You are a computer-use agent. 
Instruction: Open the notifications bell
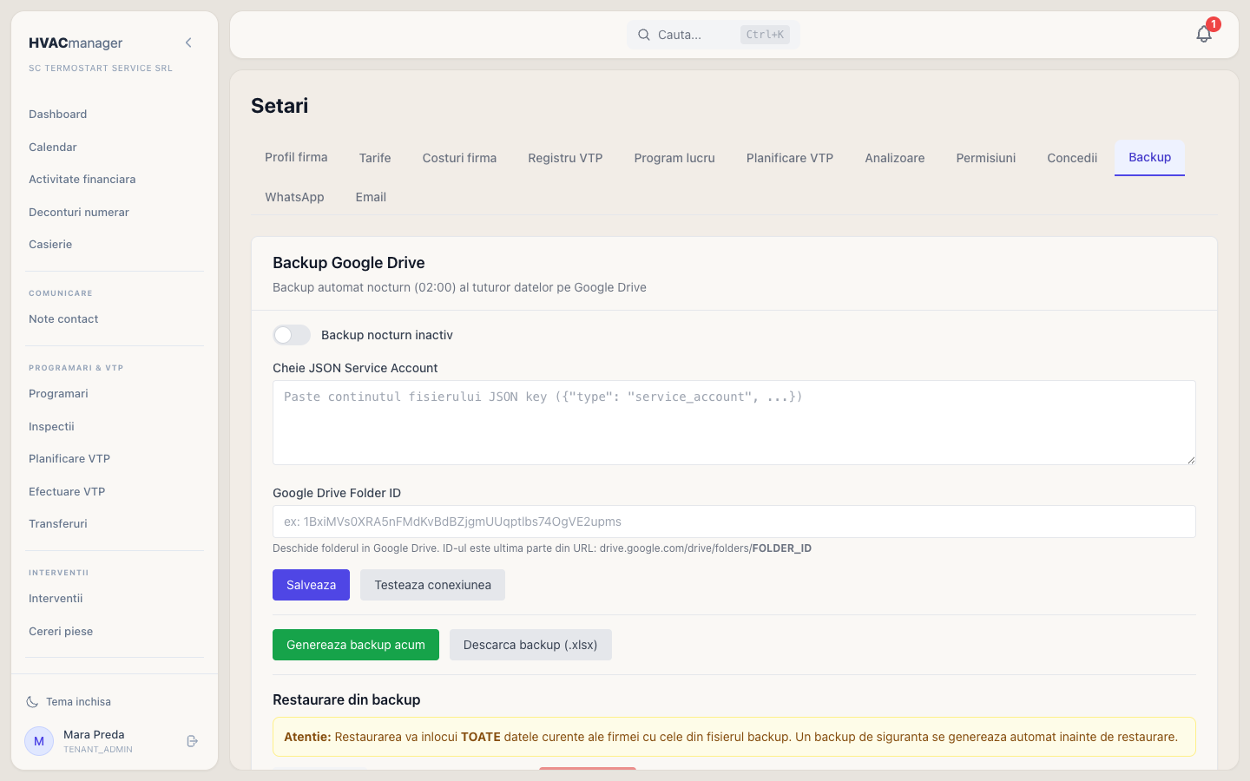pyautogui.click(x=1203, y=34)
